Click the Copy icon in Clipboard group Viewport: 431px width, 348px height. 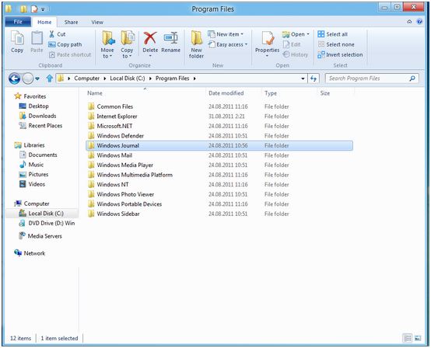(17, 42)
